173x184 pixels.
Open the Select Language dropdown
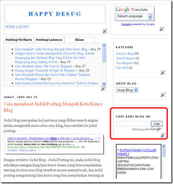(134, 16)
